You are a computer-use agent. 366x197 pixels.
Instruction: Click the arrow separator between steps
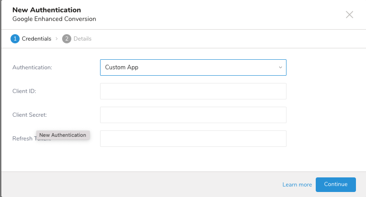pyautogui.click(x=57, y=39)
